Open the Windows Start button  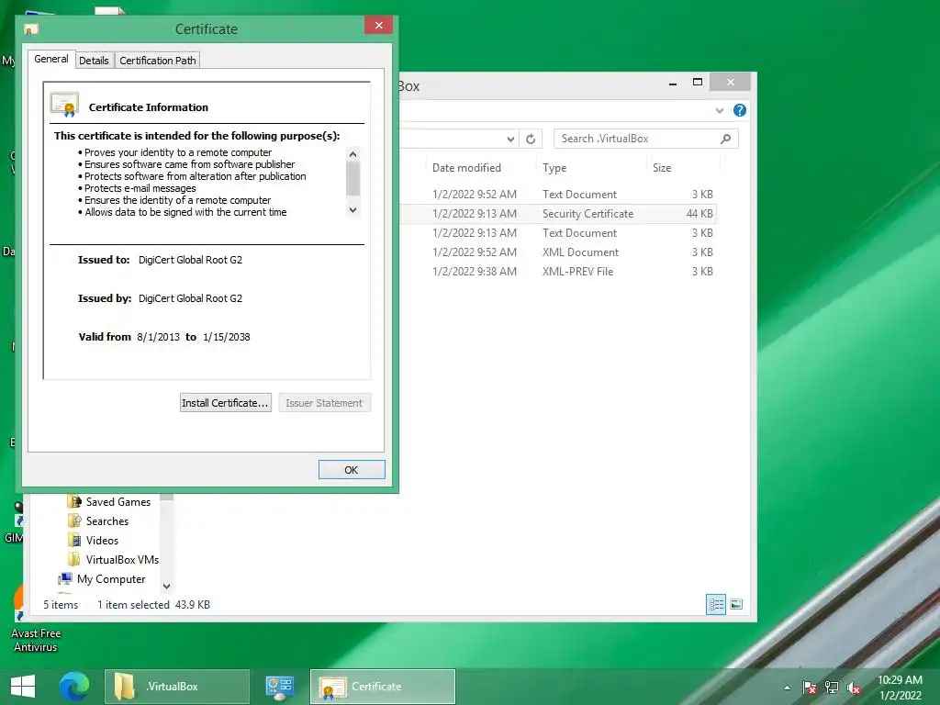point(23,687)
